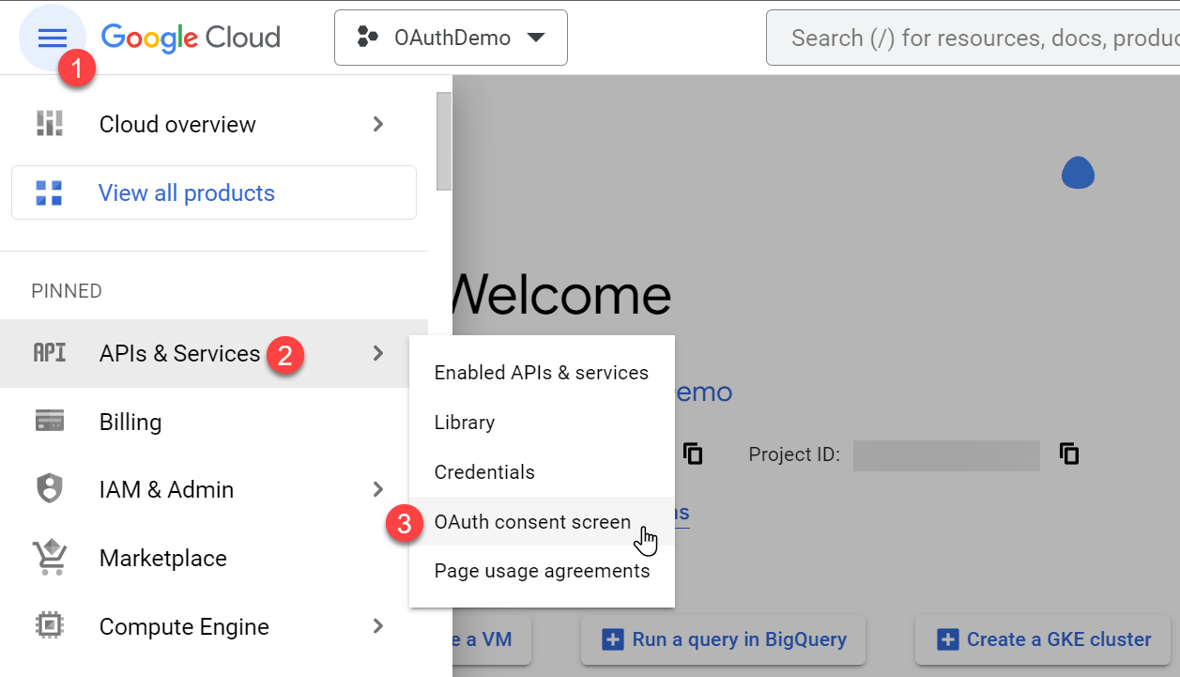Expand the IAM & Admin submenu arrow
Viewport: 1180px width, 677px height.
tap(378, 489)
